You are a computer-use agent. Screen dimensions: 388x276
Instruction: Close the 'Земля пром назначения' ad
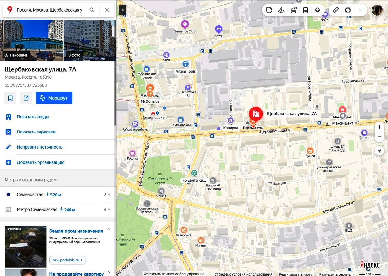109,228
